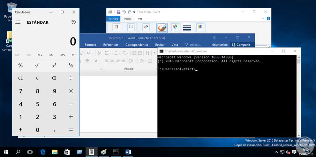This screenshot has height=157, width=316.
Task: Click the sort A-Z icon in Word
Action: point(147,53)
